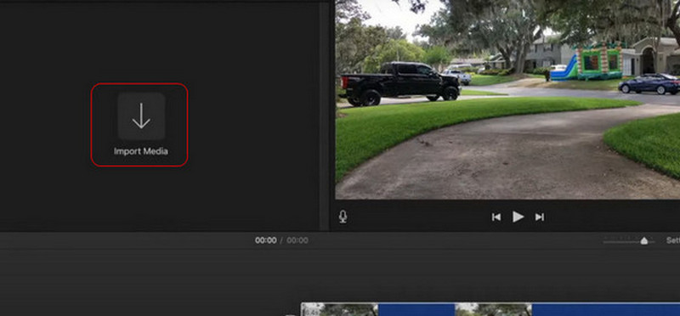Jump to previous clip with the skip-back icon

coord(496,217)
